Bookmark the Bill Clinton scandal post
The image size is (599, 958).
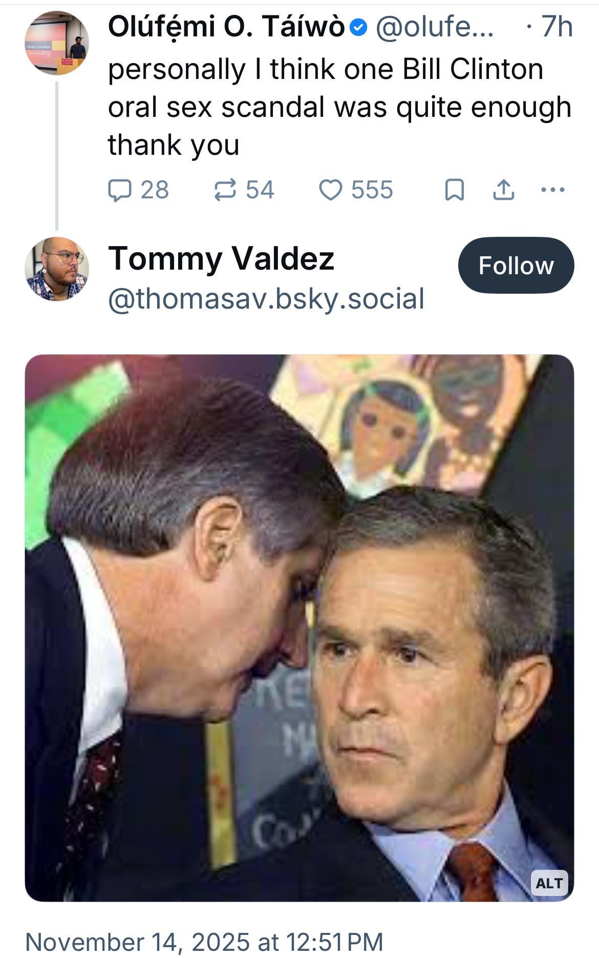pos(454,190)
